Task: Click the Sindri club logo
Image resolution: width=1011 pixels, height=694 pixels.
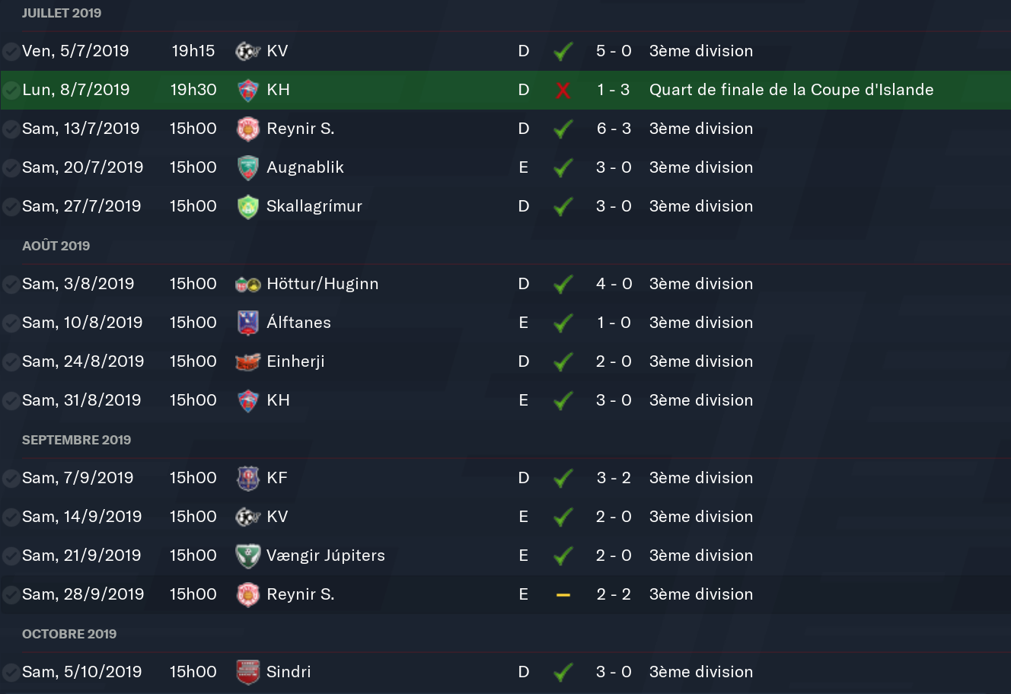Action: pos(248,672)
